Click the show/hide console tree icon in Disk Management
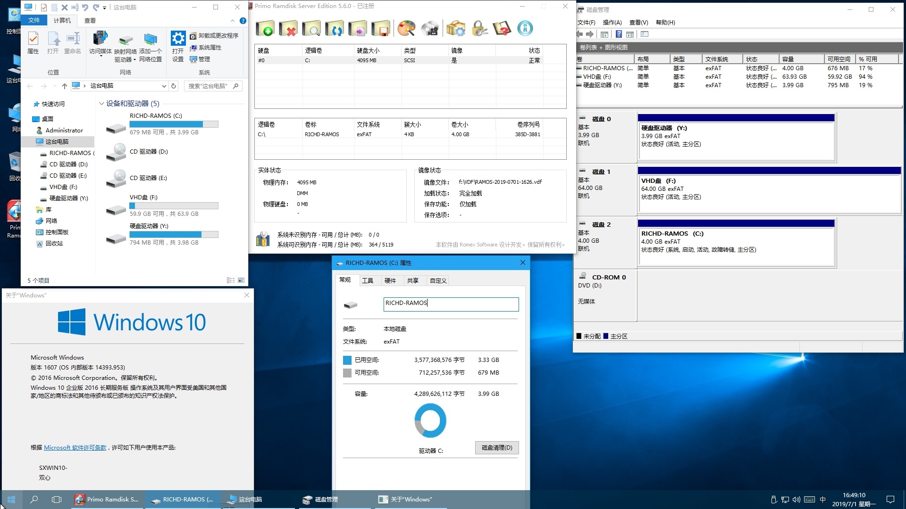 [x=604, y=34]
